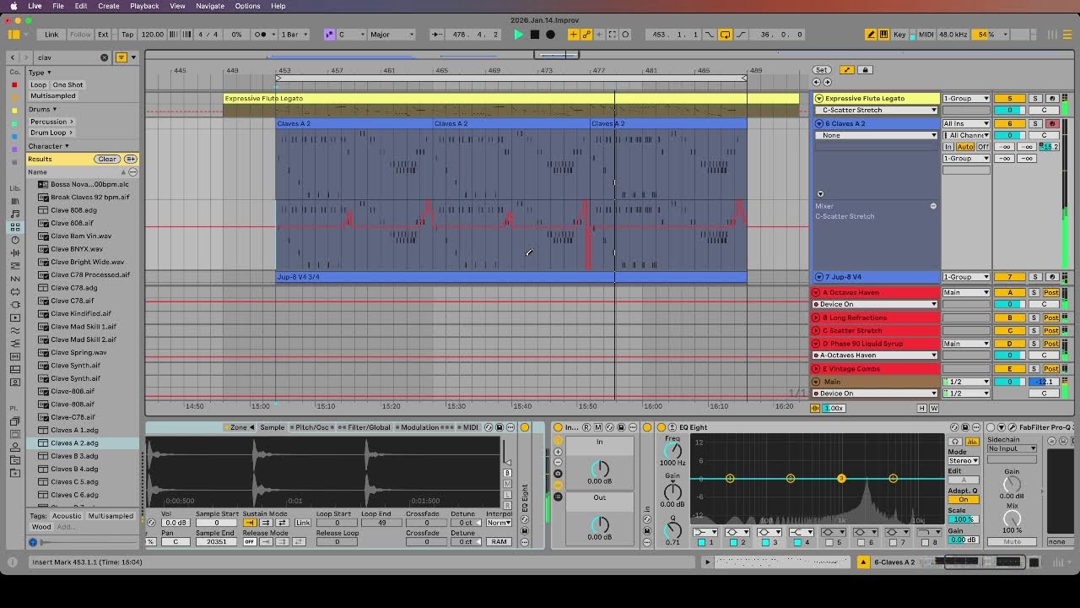
Task: Click the Arrangement Record button
Action: click(x=550, y=35)
